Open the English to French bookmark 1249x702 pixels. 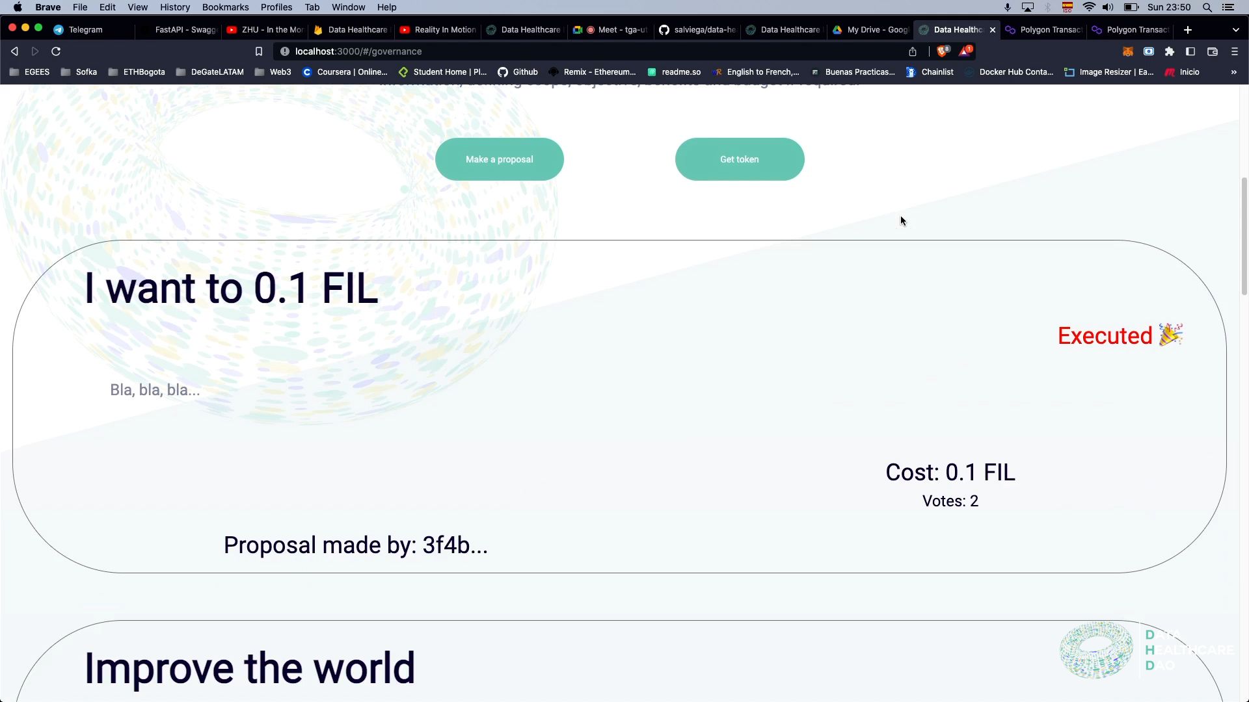point(756,72)
